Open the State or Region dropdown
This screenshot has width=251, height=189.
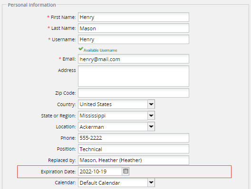pos(151,116)
